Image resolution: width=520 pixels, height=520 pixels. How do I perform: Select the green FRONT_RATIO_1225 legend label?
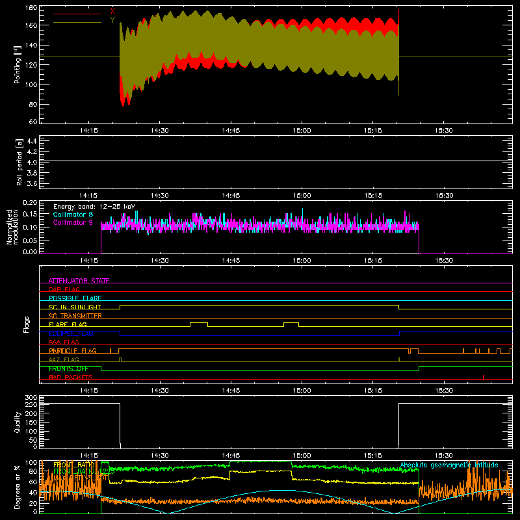point(84,471)
